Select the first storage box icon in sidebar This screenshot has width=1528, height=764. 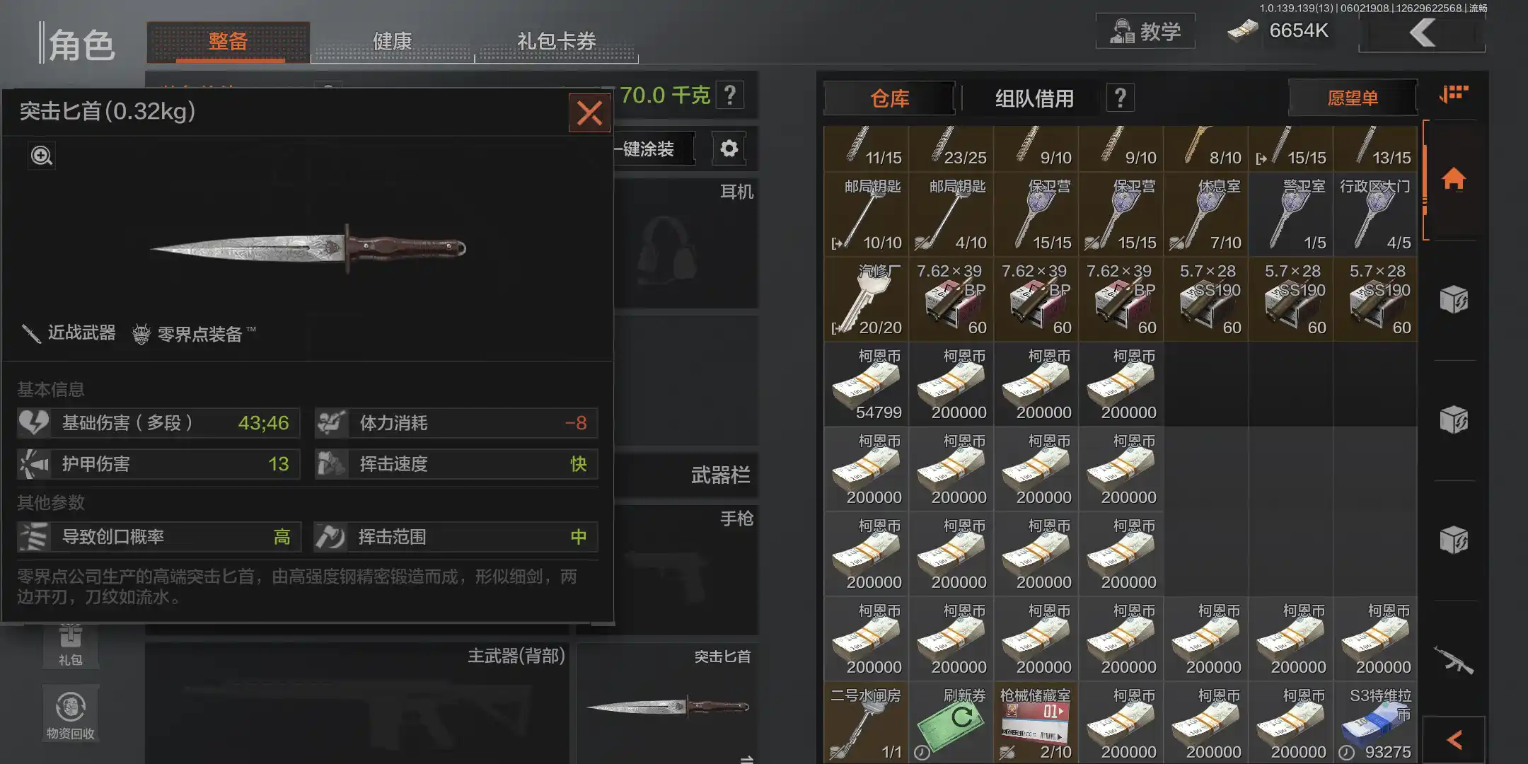[1454, 299]
